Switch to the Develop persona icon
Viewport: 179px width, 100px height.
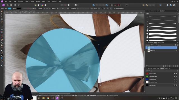(x=11, y=5)
